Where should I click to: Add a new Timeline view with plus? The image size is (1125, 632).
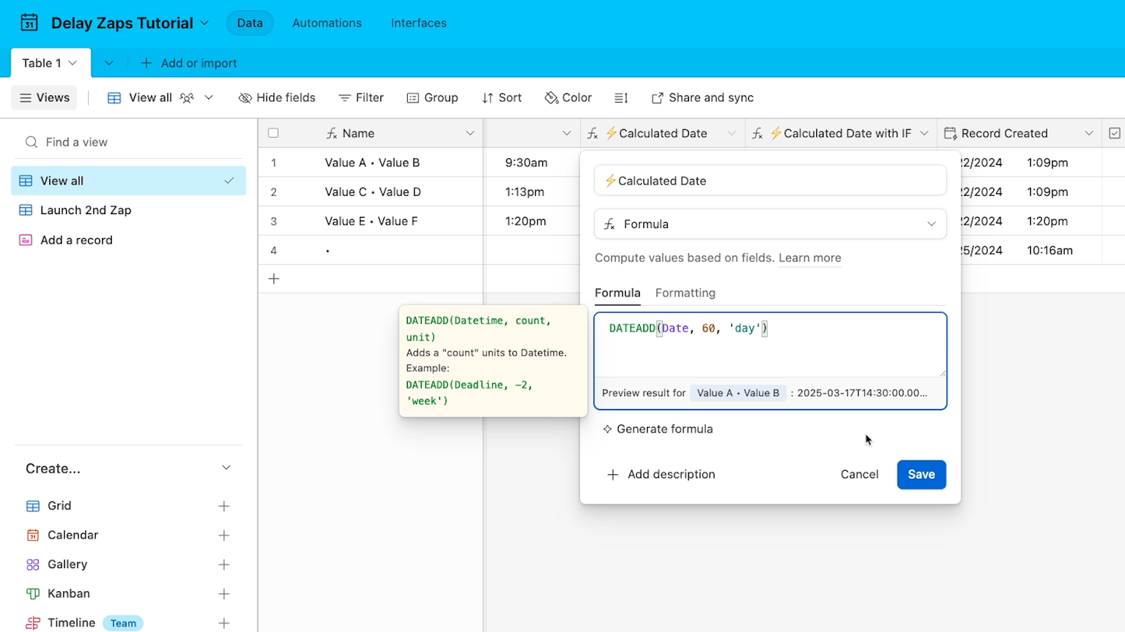click(x=224, y=623)
